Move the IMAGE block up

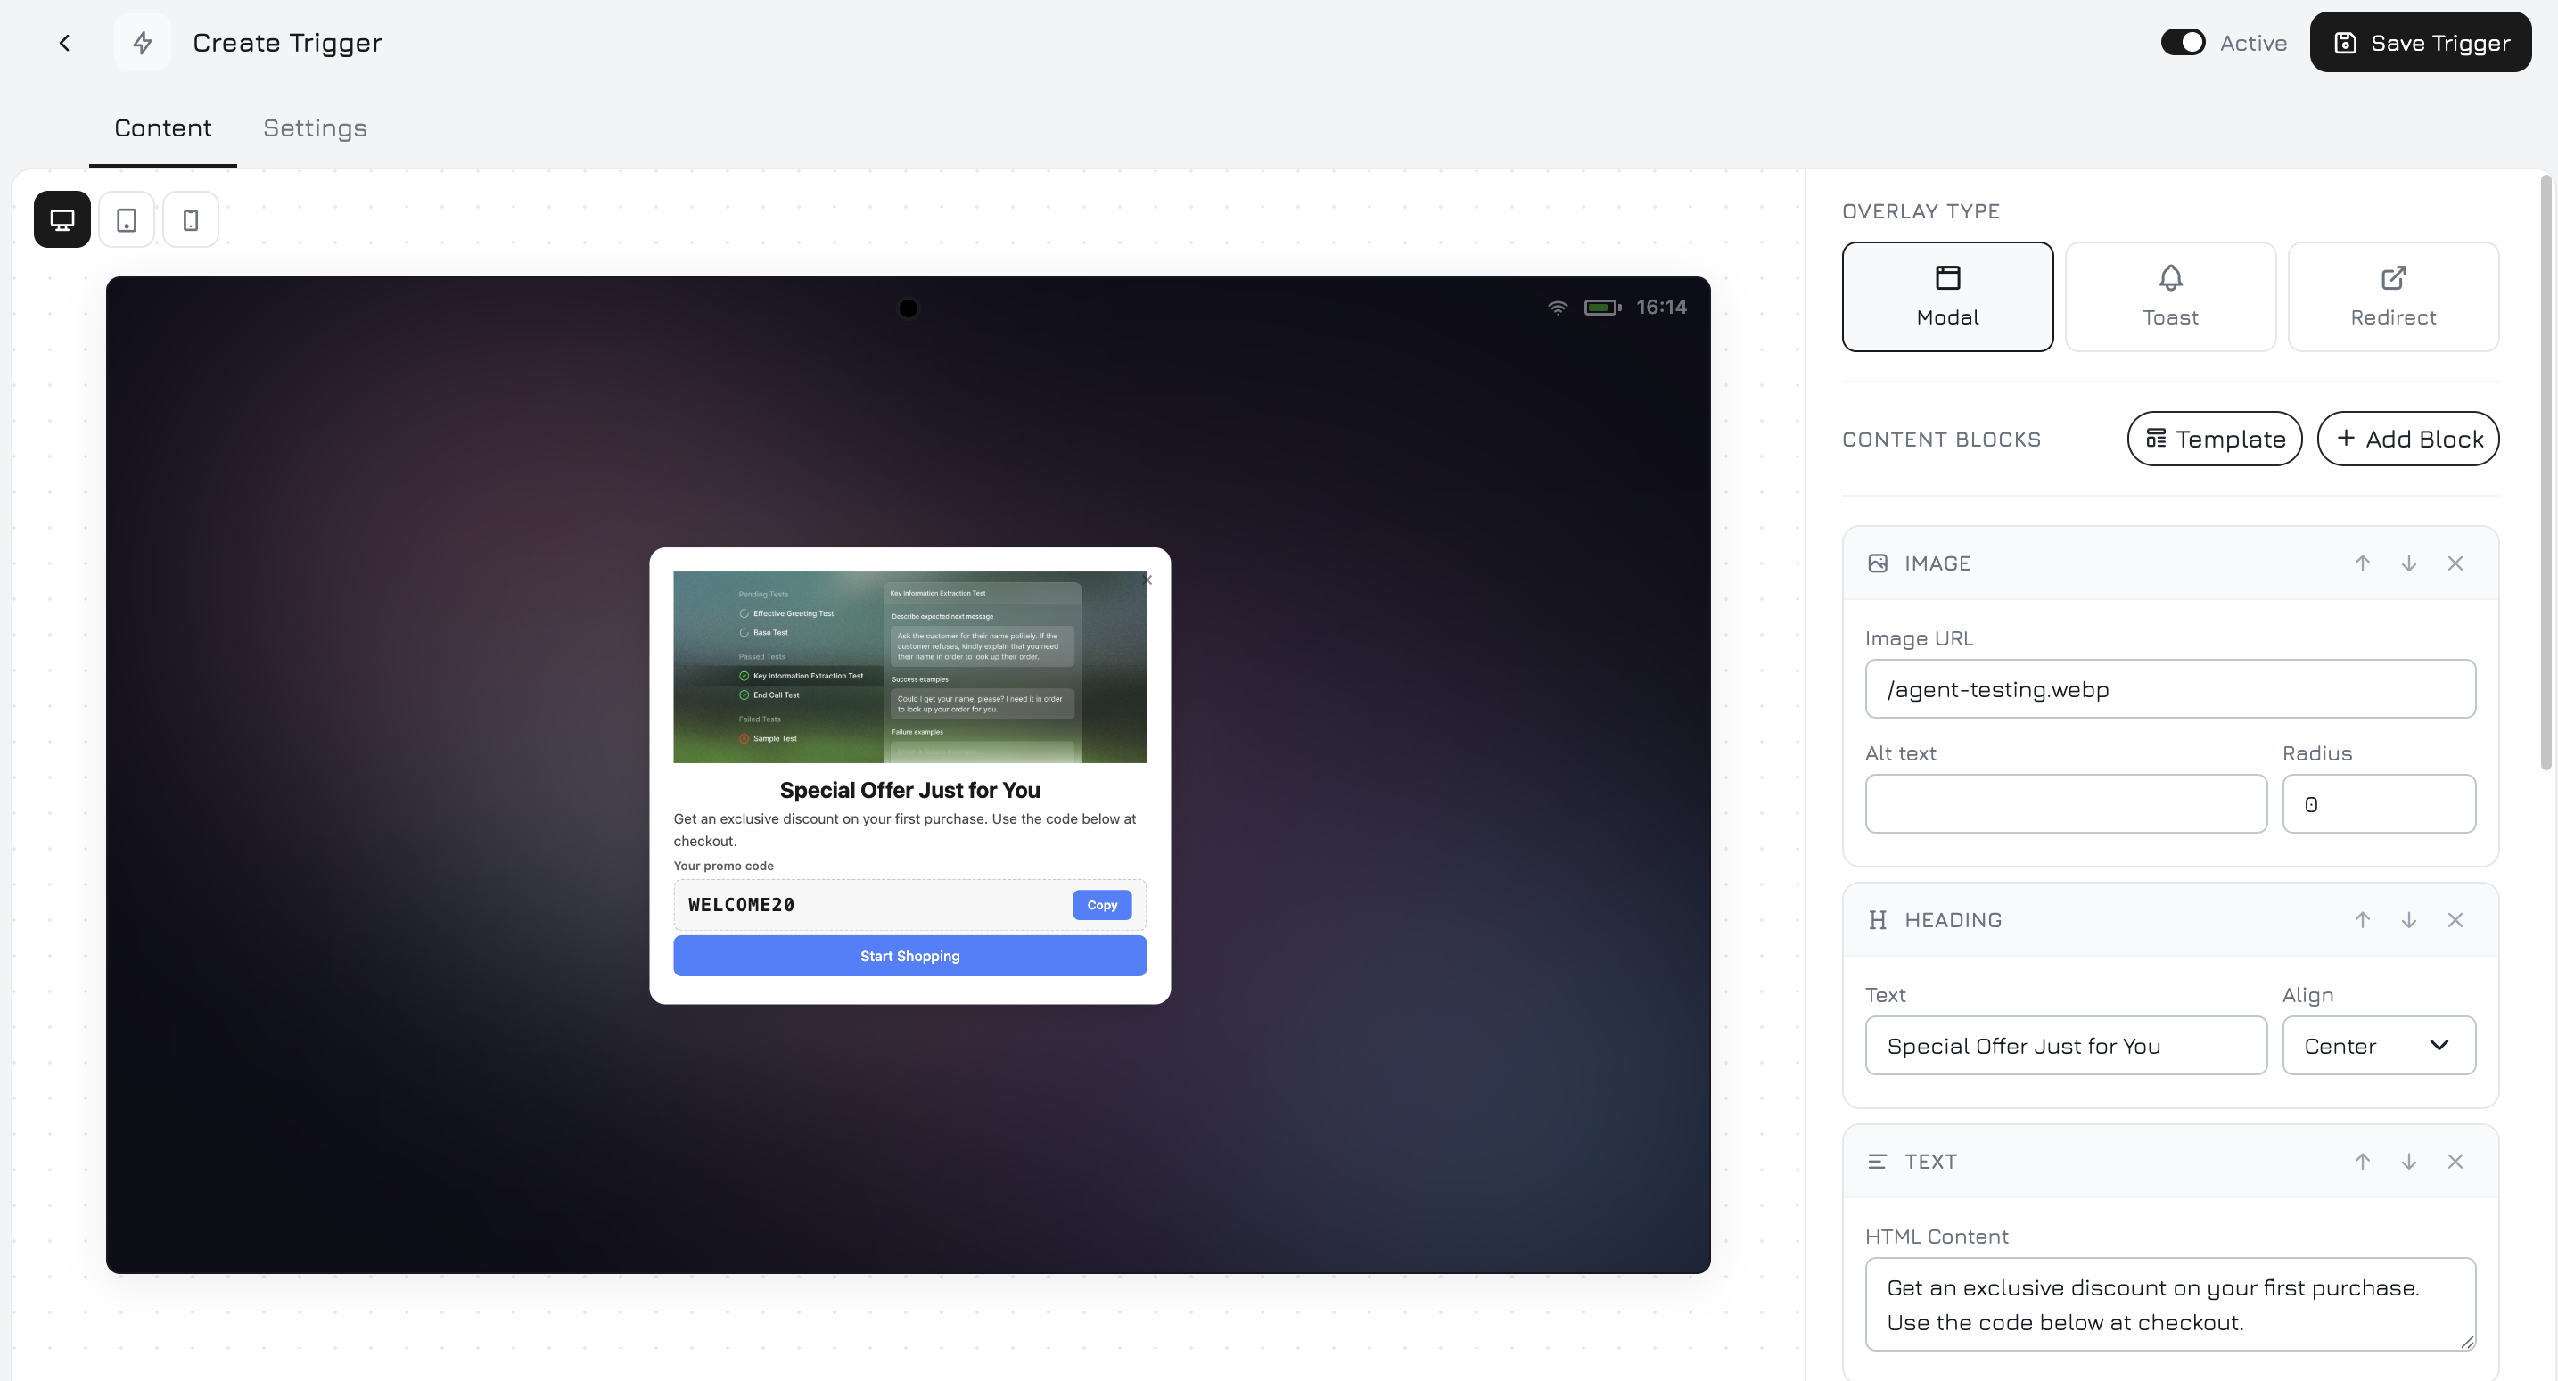click(2361, 563)
